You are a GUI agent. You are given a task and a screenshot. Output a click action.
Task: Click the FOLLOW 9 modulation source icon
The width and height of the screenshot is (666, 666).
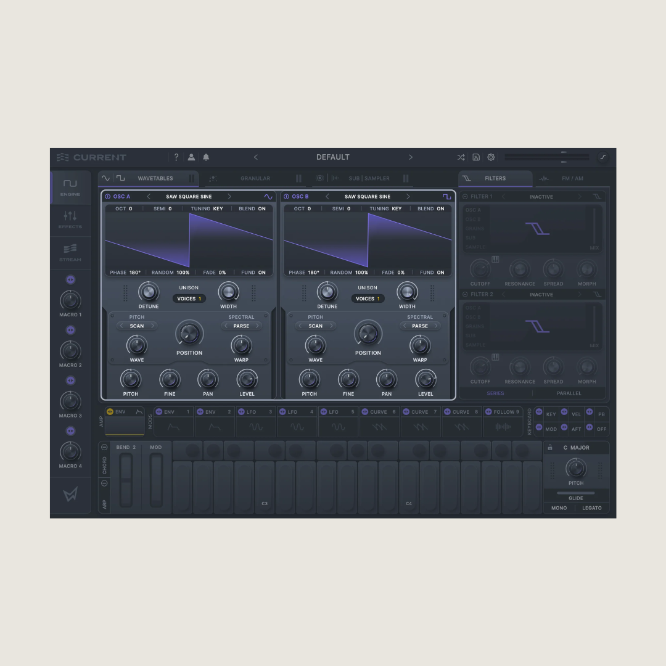[488, 411]
